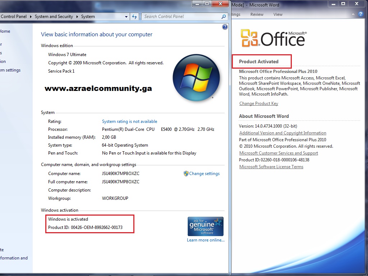Minimize the Control Panel window

pos(198,4)
